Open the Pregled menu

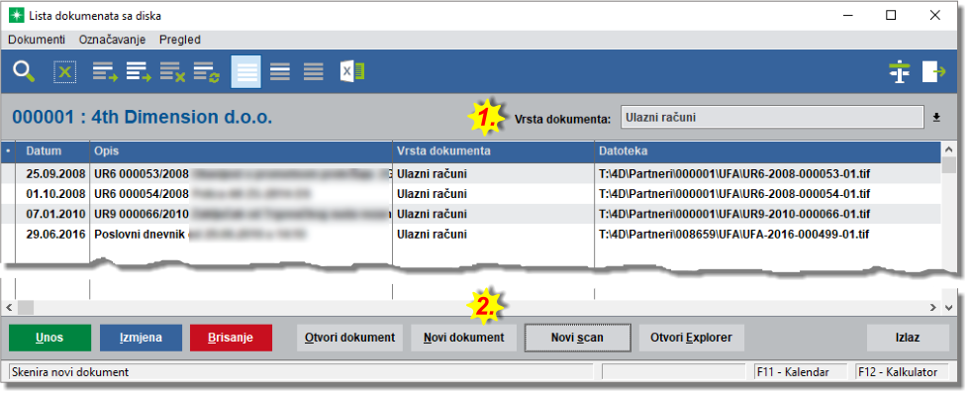pos(180,40)
